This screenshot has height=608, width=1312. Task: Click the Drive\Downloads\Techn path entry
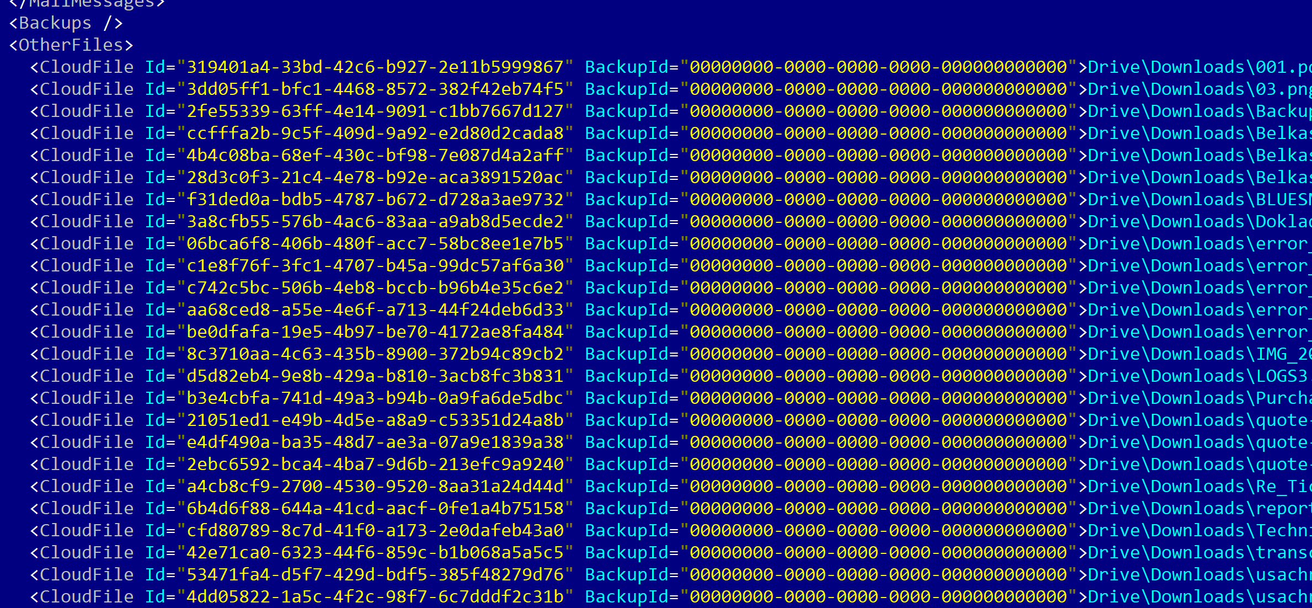(x=1199, y=531)
